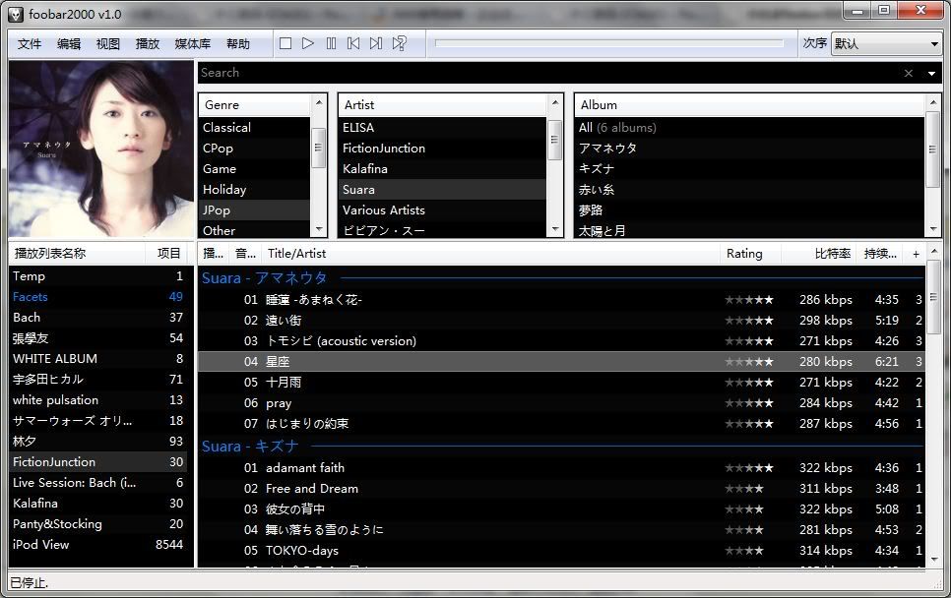The width and height of the screenshot is (951, 598).
Task: Select the album 夢路
Action: point(749,210)
